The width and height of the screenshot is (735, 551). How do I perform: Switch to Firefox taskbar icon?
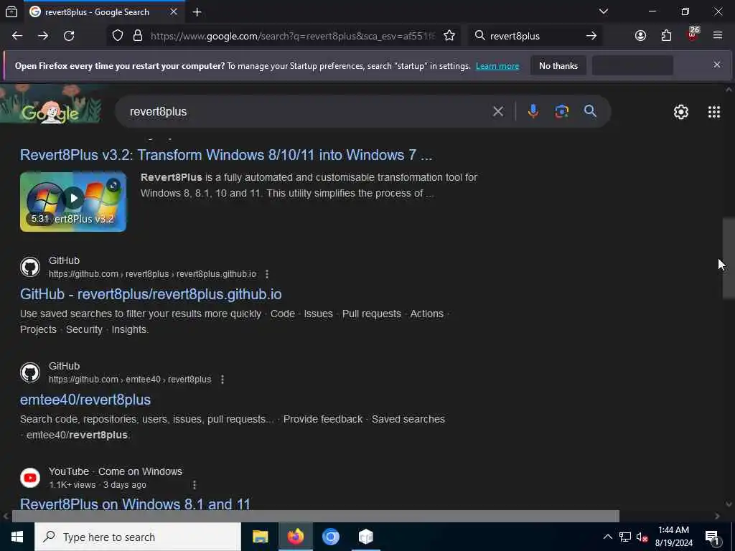click(x=295, y=537)
